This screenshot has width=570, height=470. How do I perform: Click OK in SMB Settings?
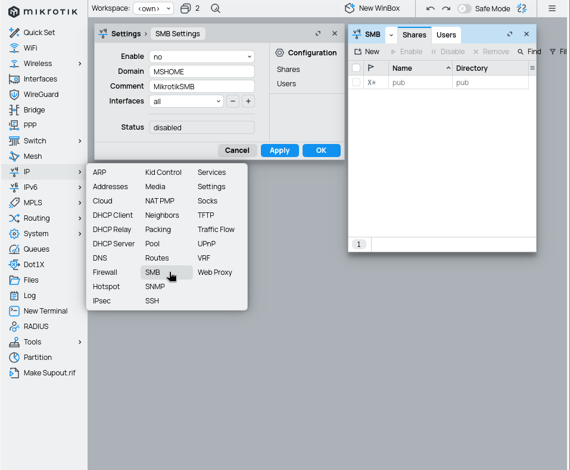(x=322, y=151)
